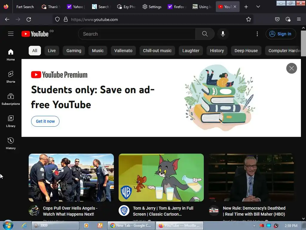Open Firefox application menu
Screen dimensions: 306x230
click(x=299, y=19)
